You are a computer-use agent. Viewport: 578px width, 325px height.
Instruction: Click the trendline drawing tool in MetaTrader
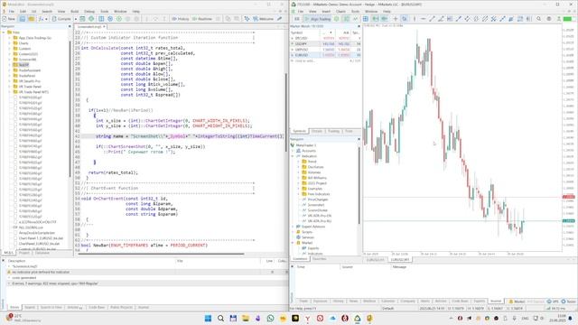coord(432,19)
